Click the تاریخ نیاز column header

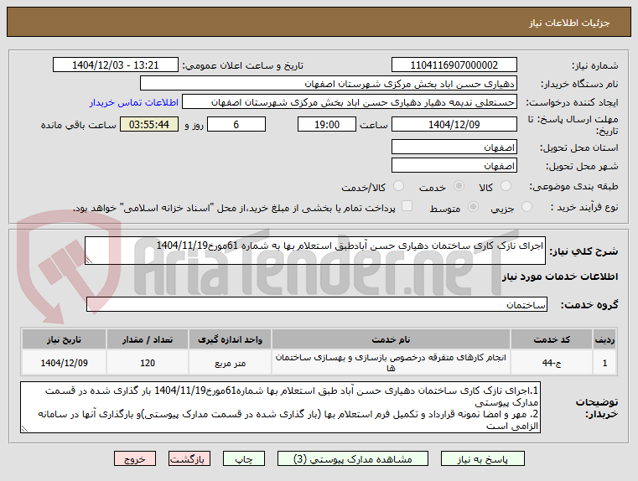[x=64, y=339]
